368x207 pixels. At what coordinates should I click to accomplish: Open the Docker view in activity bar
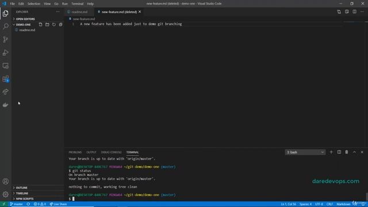tap(6, 105)
